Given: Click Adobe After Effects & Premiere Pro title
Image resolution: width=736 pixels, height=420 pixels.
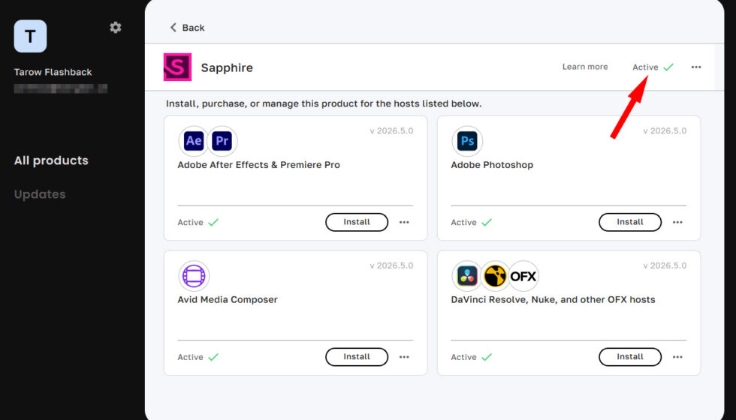Looking at the screenshot, I should tap(258, 165).
